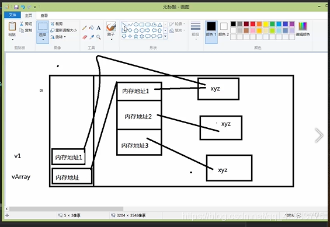Open the 旋转 (Rotate) dropdown
Image resolution: width=330 pixels, height=227 pixels.
pyautogui.click(x=58, y=37)
